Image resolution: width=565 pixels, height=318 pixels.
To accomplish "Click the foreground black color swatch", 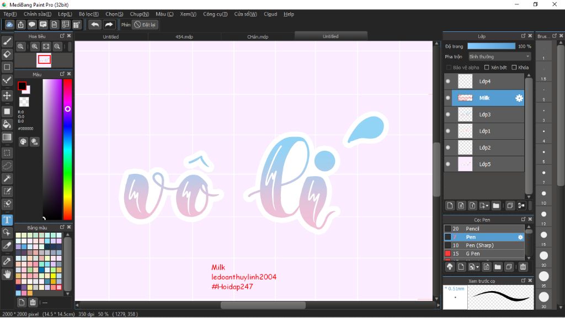I will point(22,86).
